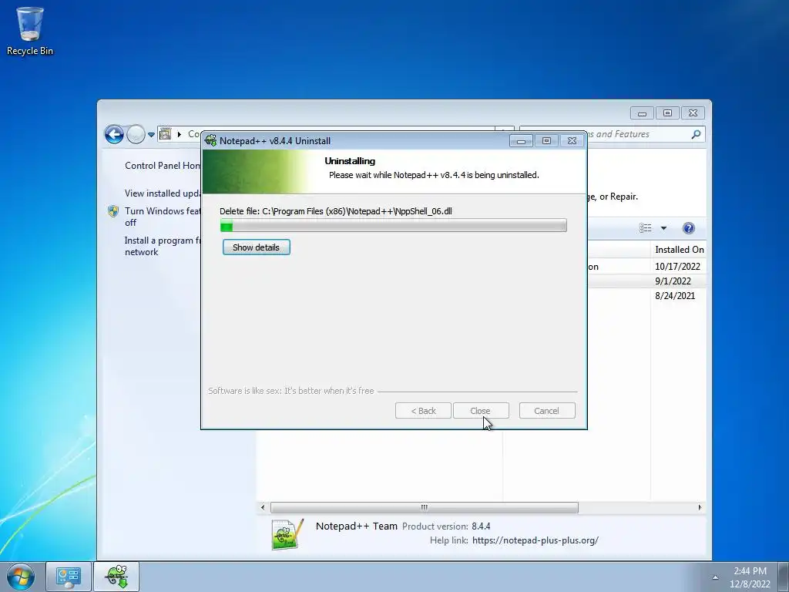Open the notepad-plus-plus.org help link
Screen dimensions: 789x592
point(536,540)
